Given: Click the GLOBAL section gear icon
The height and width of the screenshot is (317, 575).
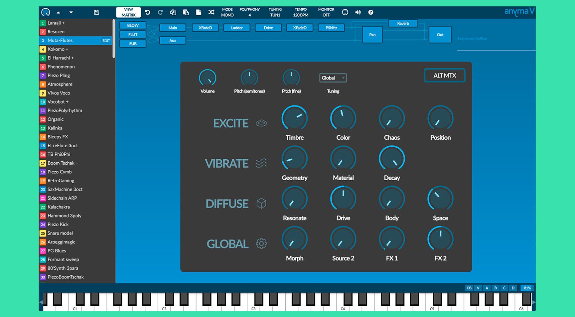Looking at the screenshot, I should (x=261, y=244).
